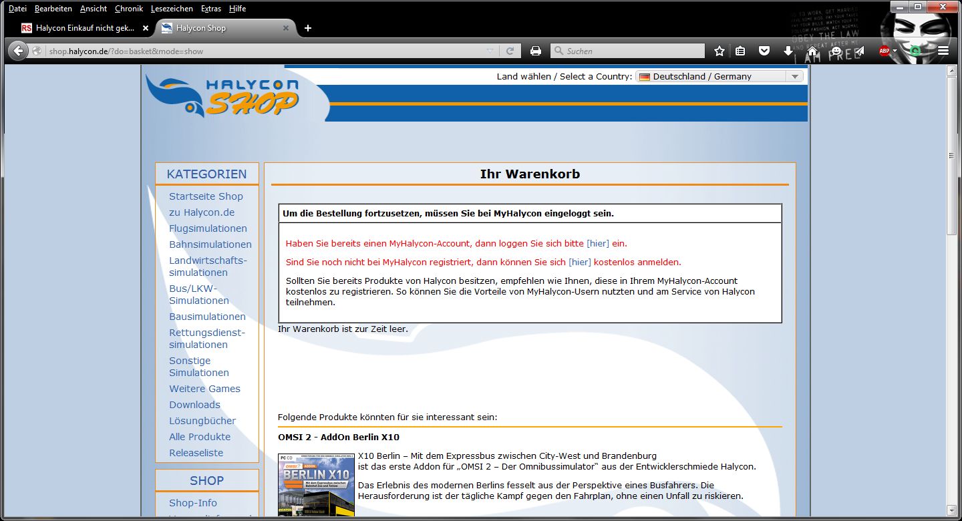This screenshot has height=521, width=962.
Task: View Alle Produkte
Action: (x=200, y=437)
